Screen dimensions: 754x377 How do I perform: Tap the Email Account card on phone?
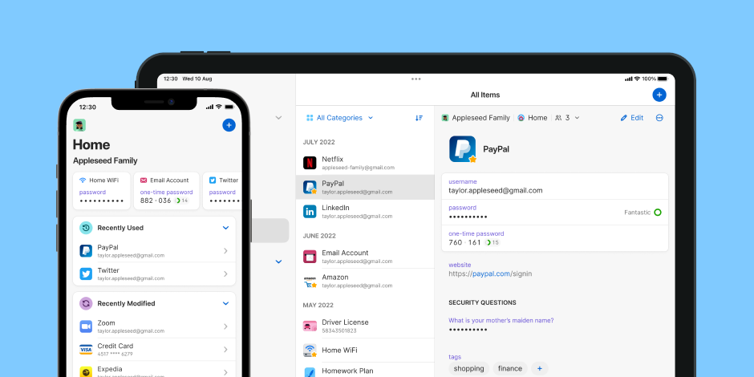tap(166, 191)
